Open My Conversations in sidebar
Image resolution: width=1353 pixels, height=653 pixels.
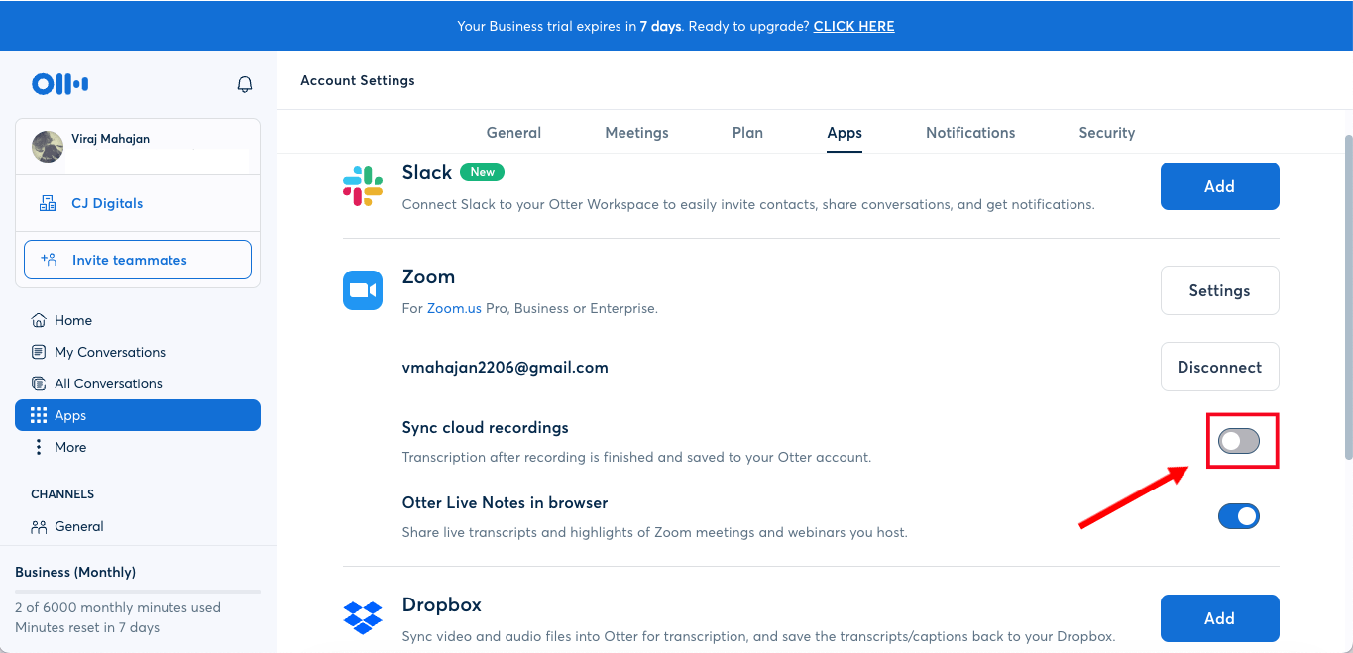[138, 352]
